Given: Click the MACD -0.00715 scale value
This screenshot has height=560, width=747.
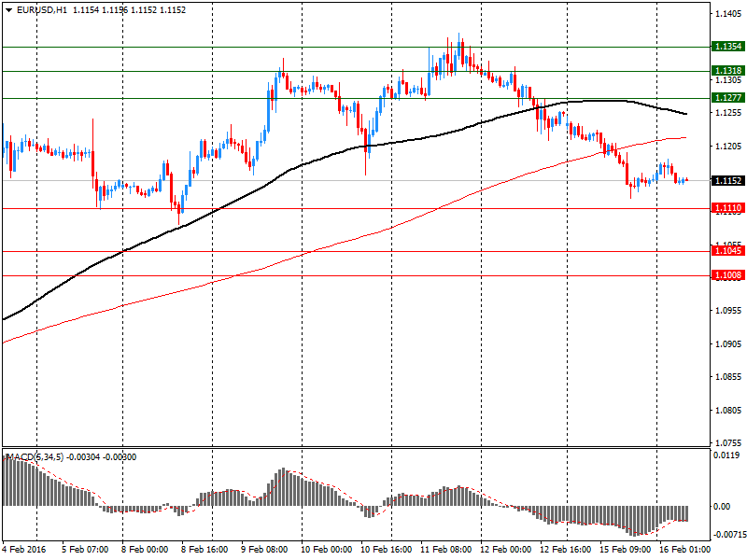Looking at the screenshot, I should 729,535.
